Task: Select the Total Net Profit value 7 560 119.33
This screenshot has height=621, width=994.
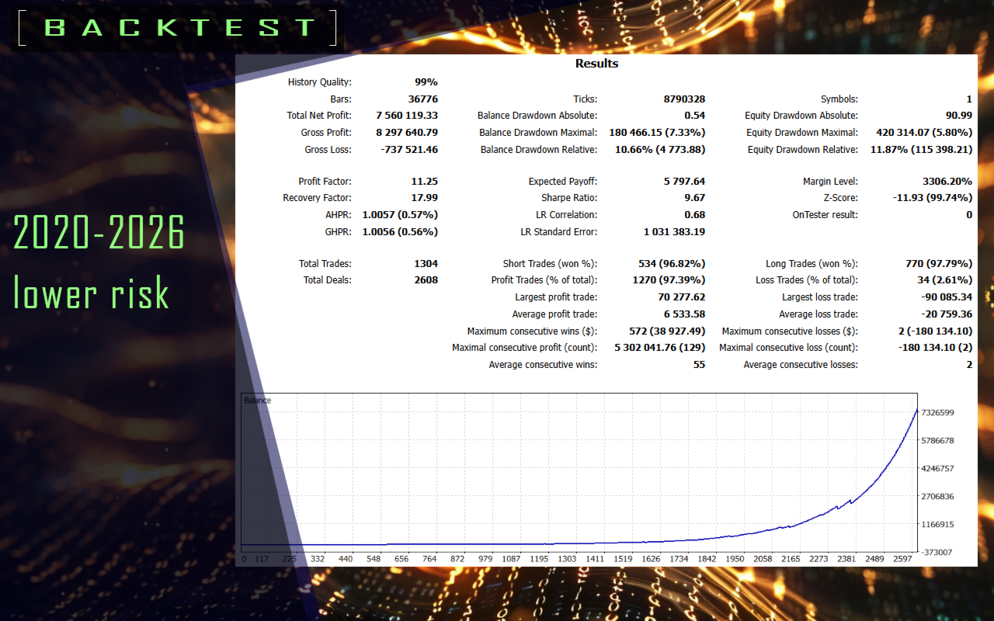Action: point(407,116)
